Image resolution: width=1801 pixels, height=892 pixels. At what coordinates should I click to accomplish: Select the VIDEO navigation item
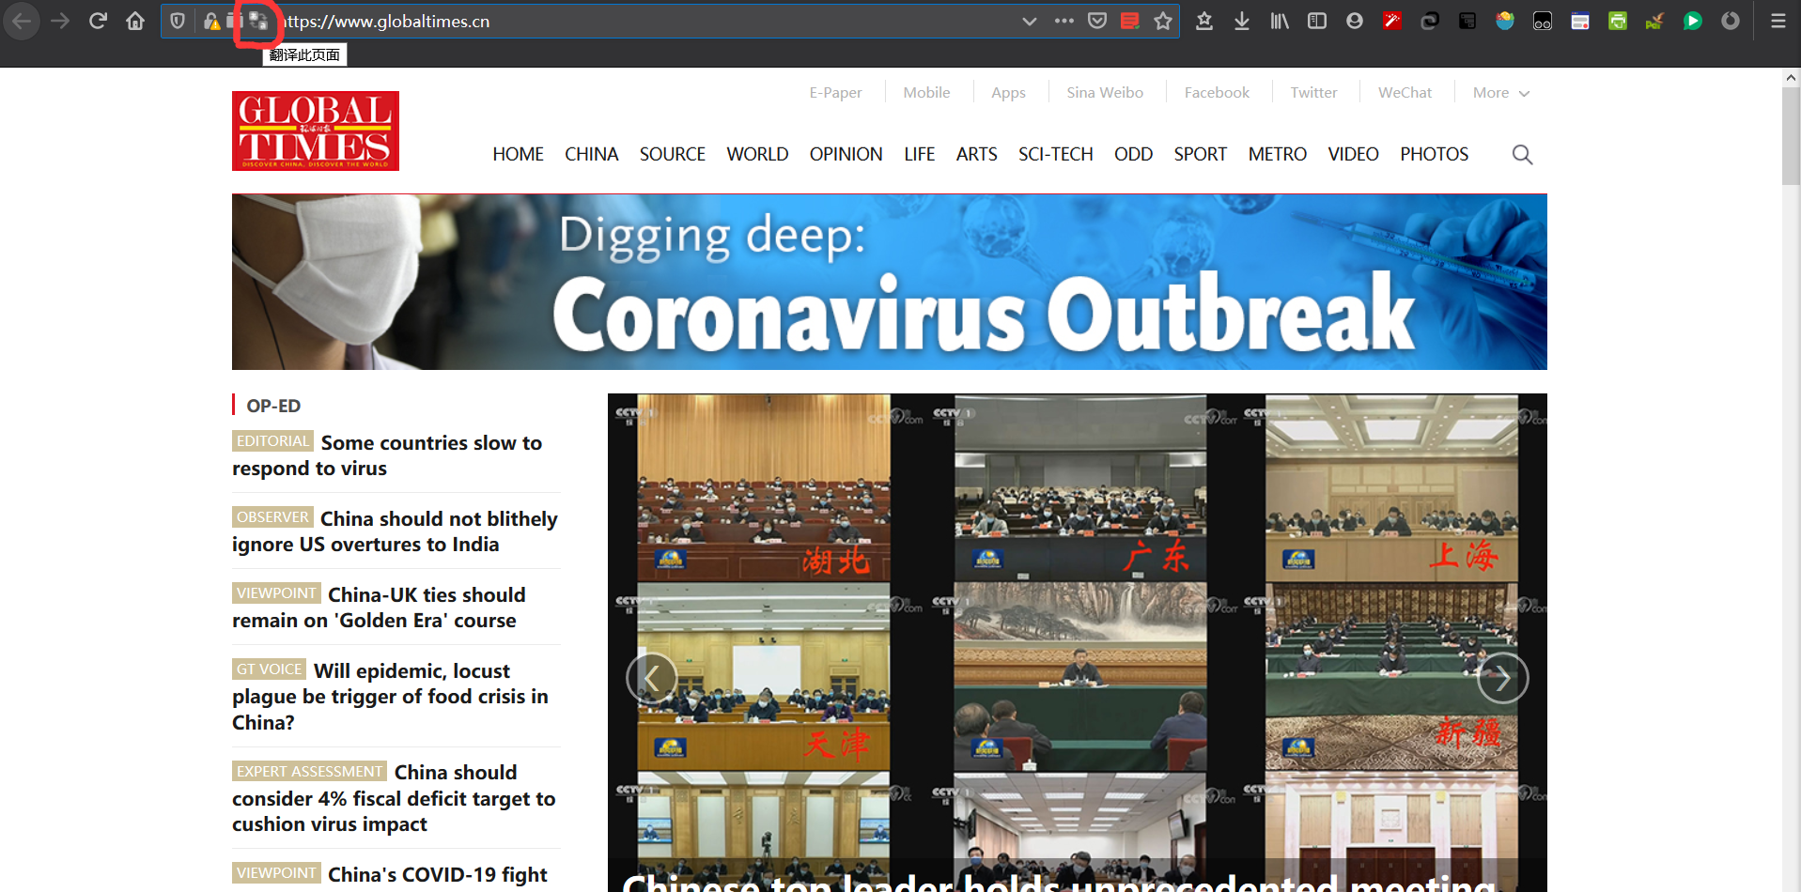coord(1353,154)
